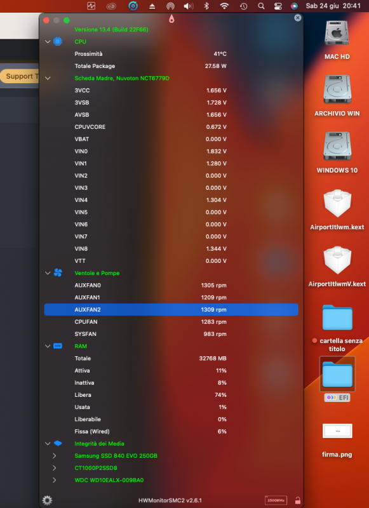Click Versione 13.4 (Build 22F66) text
This screenshot has width=369, height=508.
coord(111,29)
